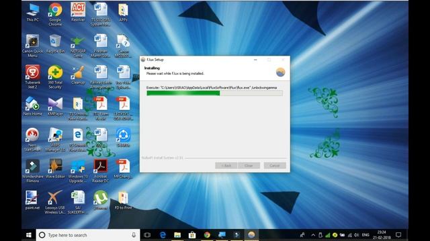Open the ACT Resolver desktop shortcut

[x=78, y=12]
